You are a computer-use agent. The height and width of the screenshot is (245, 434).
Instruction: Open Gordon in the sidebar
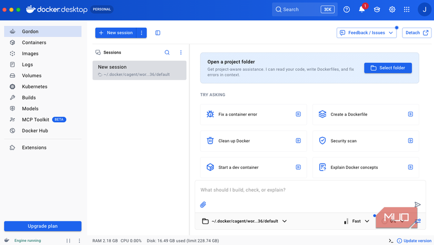point(43,31)
